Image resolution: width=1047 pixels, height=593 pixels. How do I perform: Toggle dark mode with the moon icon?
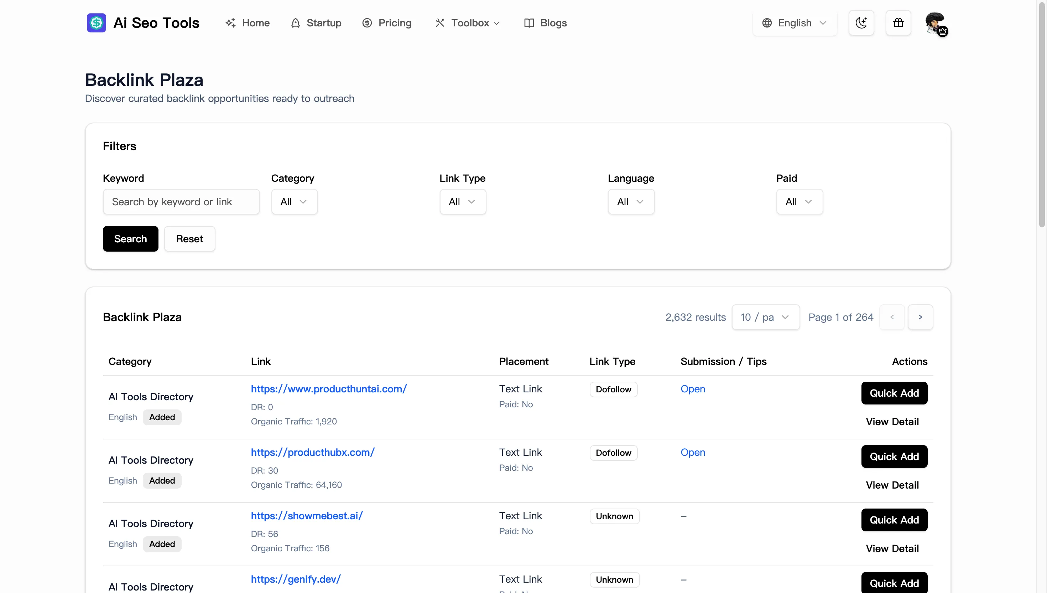[x=861, y=23]
